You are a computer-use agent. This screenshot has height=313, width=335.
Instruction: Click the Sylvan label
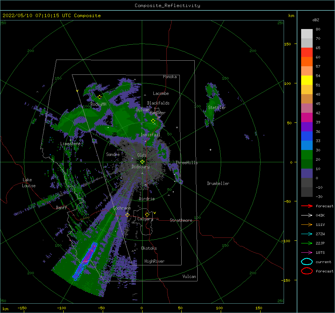pyautogui.click(x=143, y=110)
